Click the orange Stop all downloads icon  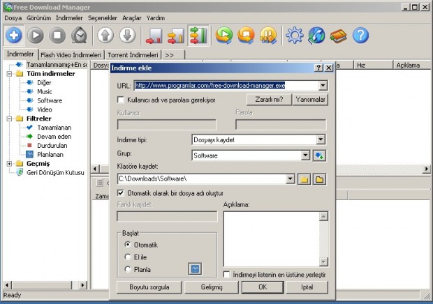246,36
